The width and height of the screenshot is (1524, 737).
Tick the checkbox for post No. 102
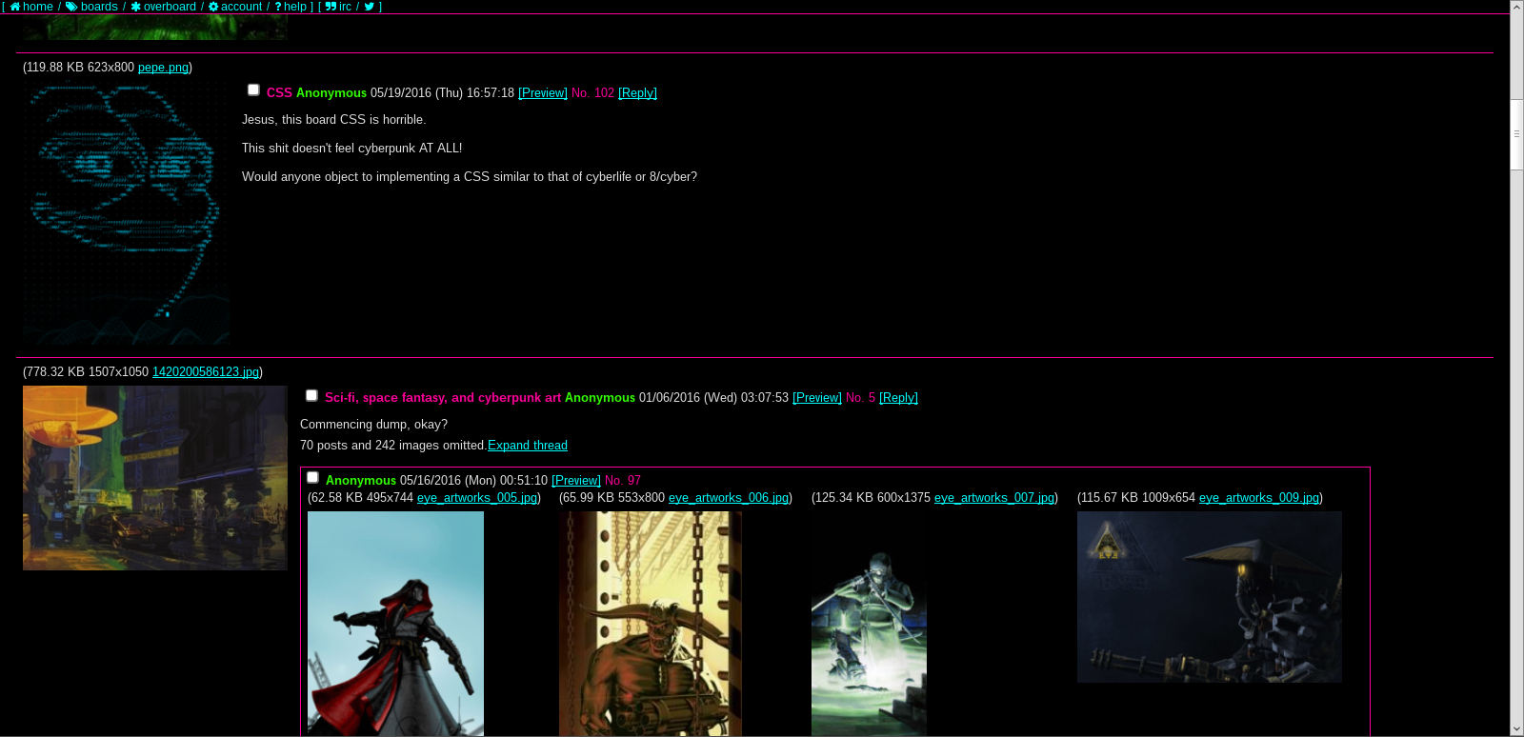(x=253, y=90)
